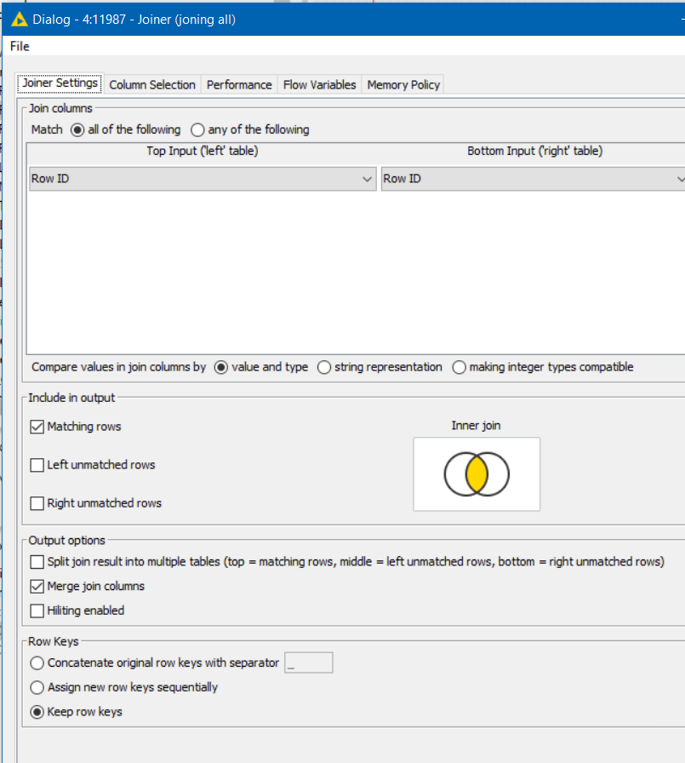This screenshot has height=763, width=685.
Task: Enable 'Left unmatched rows' in output
Action: click(x=37, y=465)
